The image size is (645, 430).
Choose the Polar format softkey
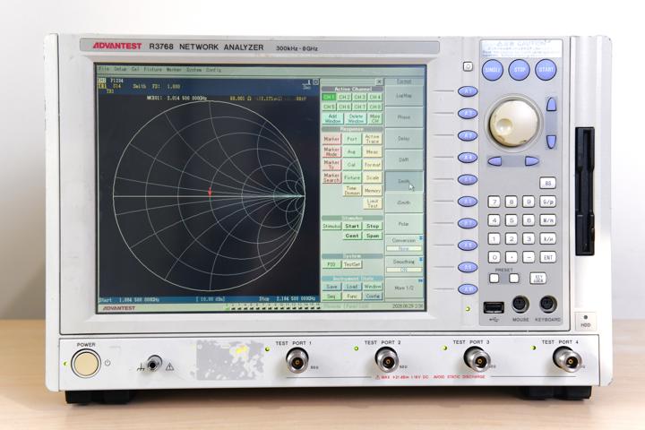point(403,224)
